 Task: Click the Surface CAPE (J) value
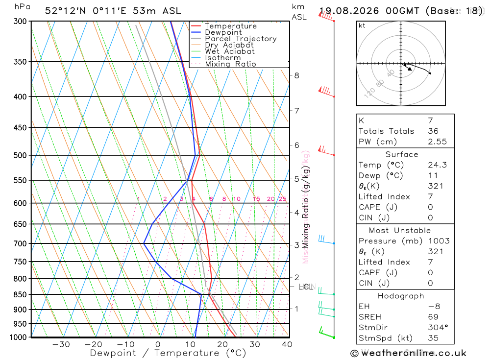click(431, 208)
